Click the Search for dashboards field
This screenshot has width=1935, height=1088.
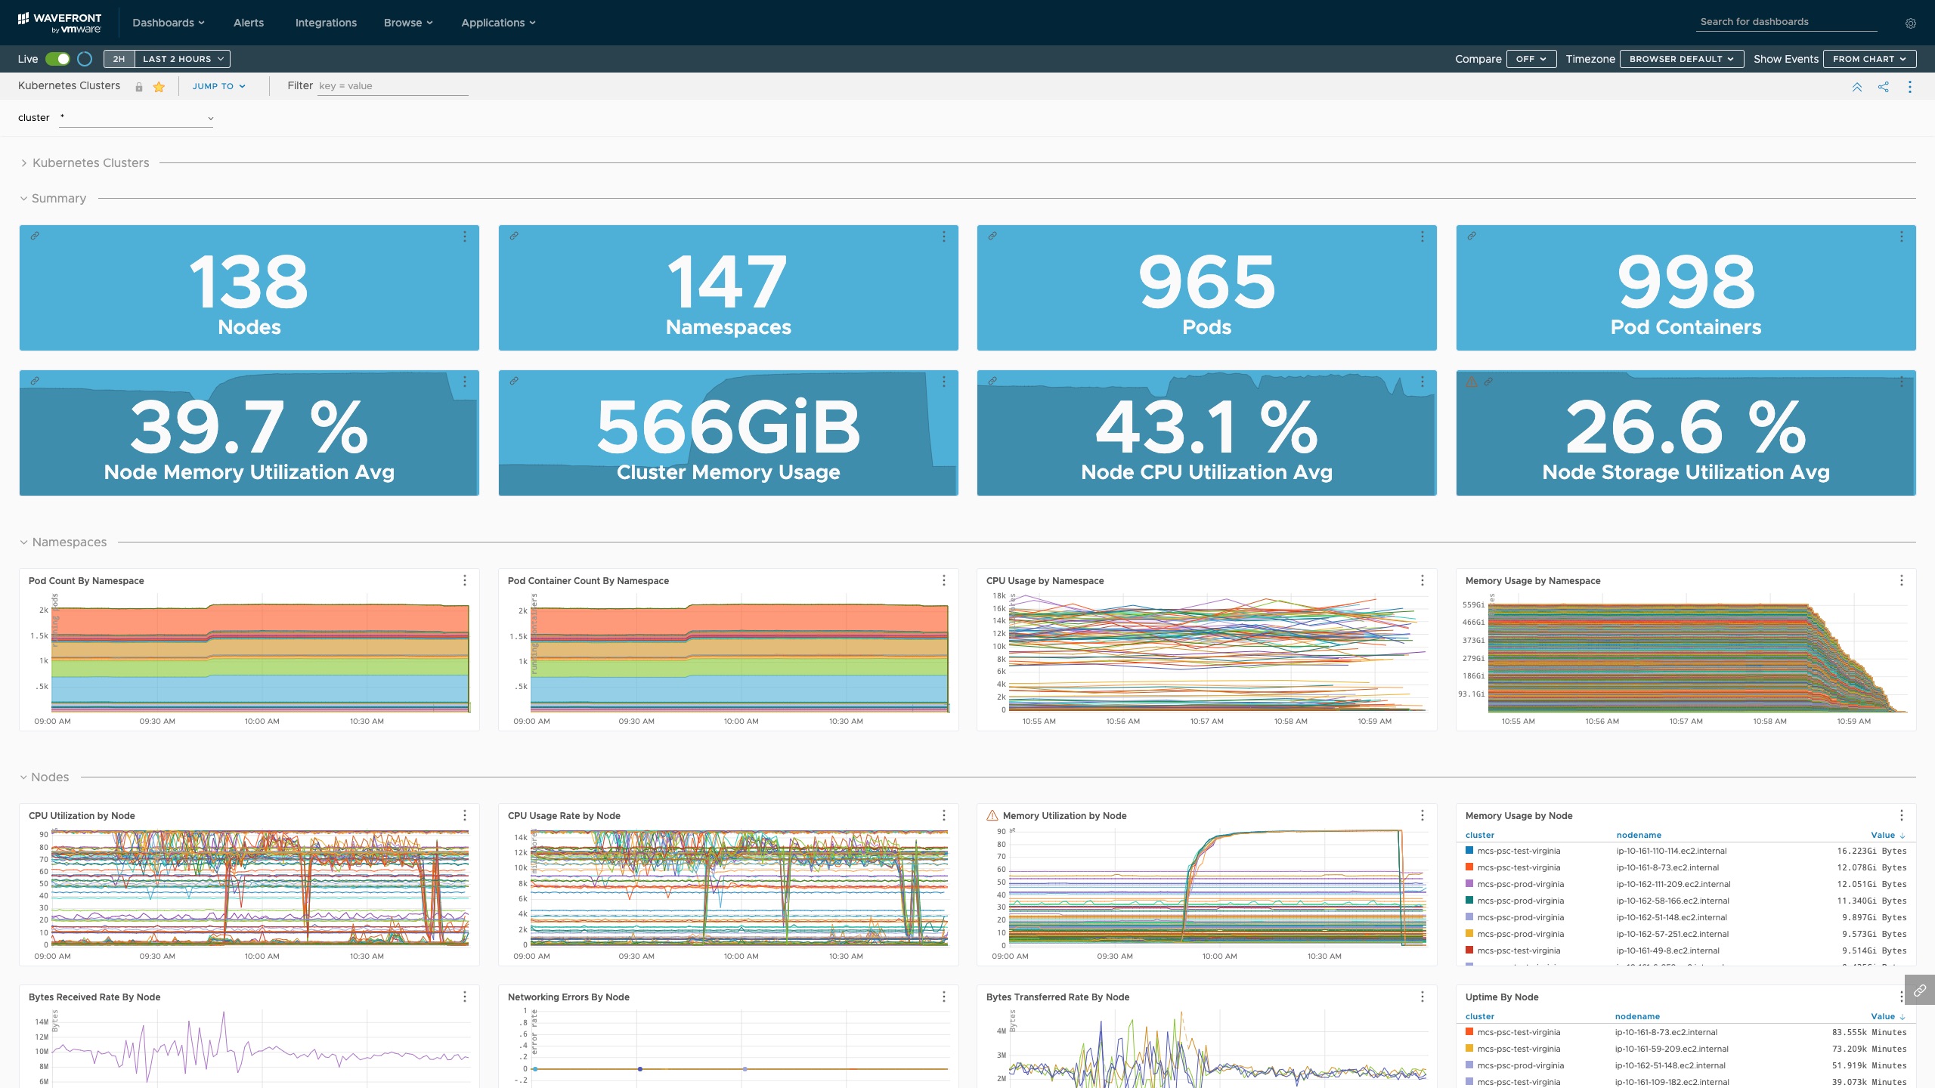tap(1787, 22)
